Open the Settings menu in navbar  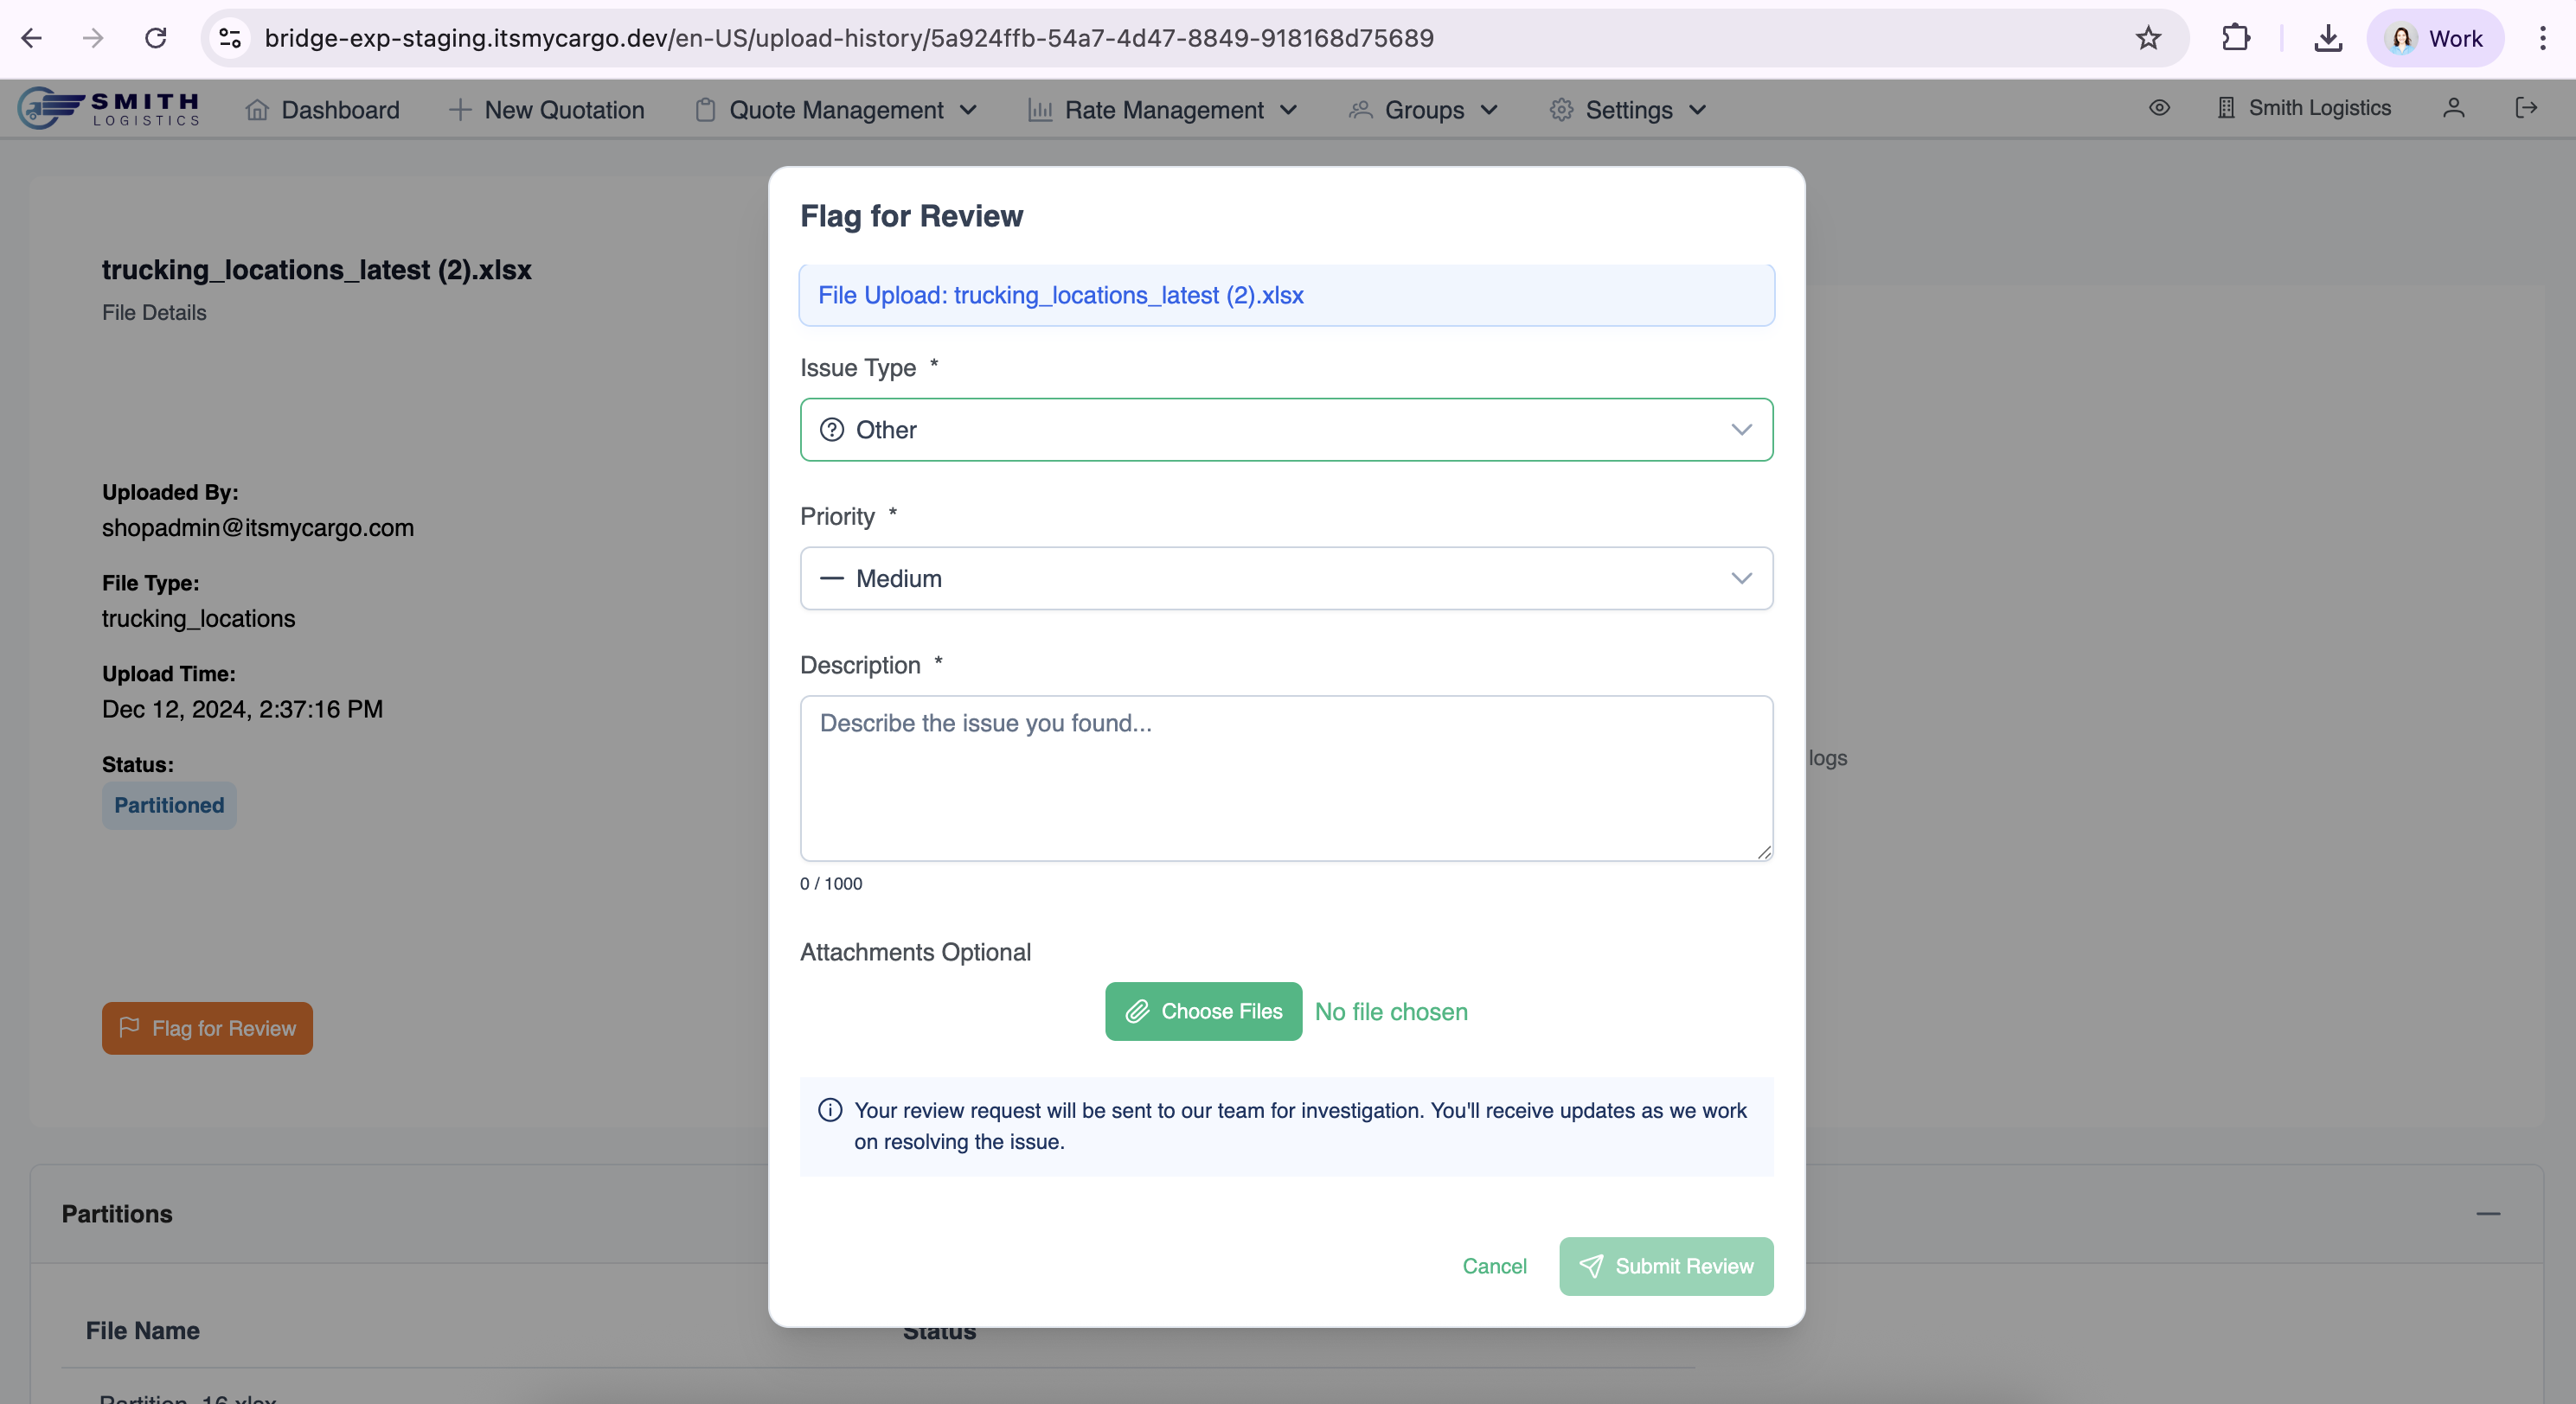pyautogui.click(x=1628, y=110)
